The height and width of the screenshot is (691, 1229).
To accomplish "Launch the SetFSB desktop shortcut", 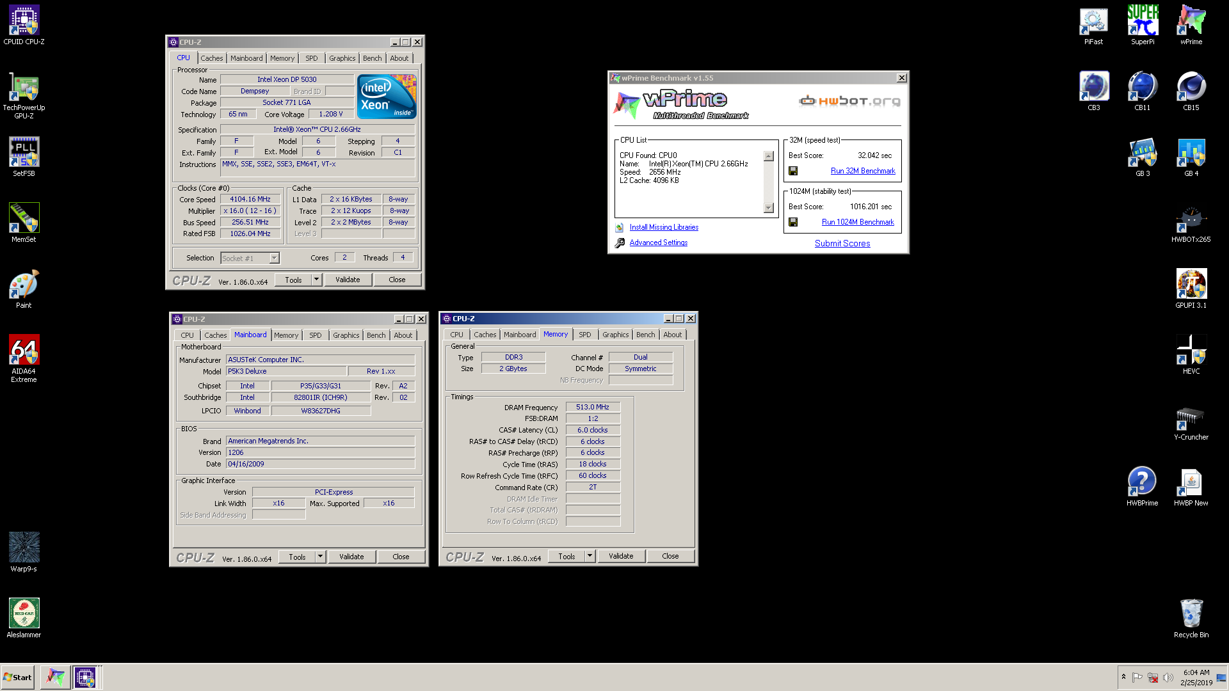I will point(24,157).
